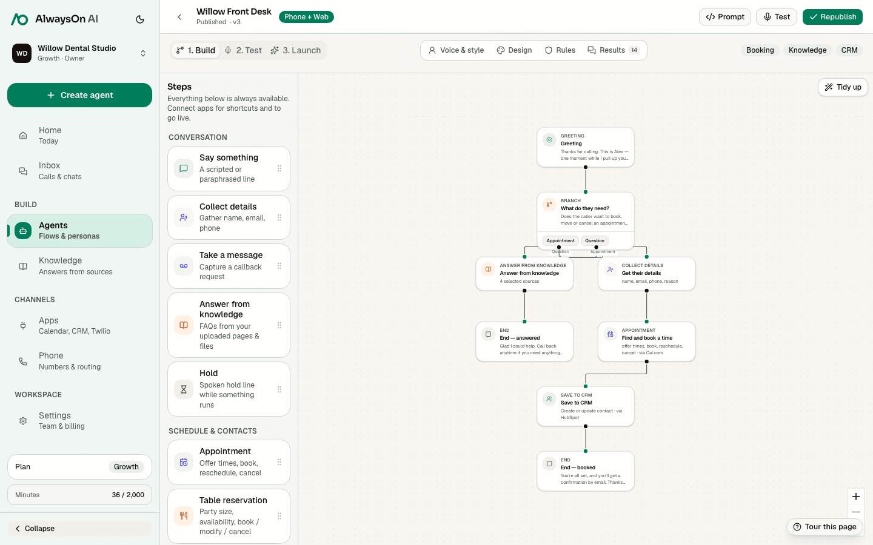The image size is (873, 545).
Task: Zoom in on the canvas
Action: 856,497
